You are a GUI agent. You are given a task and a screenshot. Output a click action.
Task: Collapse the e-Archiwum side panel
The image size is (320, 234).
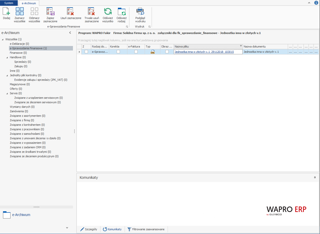point(70,33)
